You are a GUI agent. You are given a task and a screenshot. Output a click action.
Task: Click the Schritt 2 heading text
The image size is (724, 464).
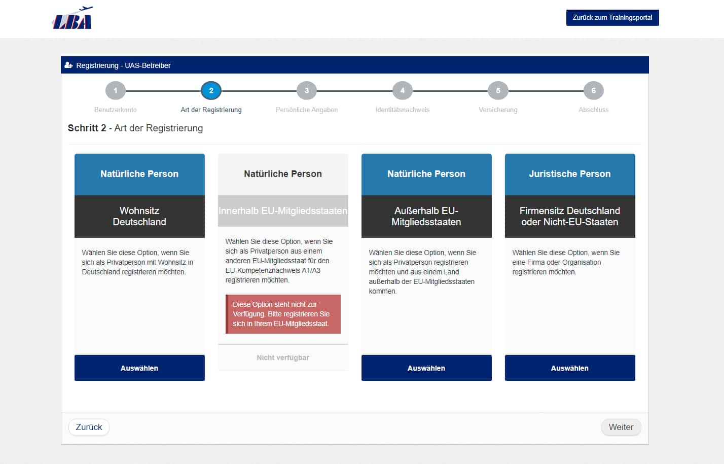(135, 128)
